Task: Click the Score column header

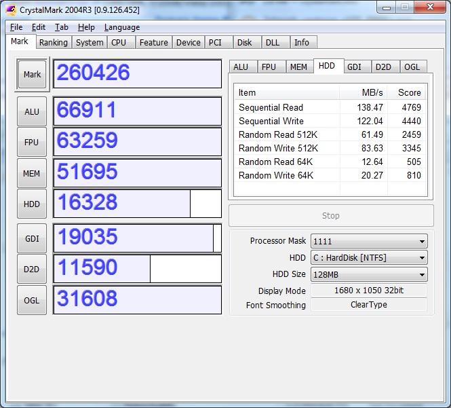Action: pos(406,92)
